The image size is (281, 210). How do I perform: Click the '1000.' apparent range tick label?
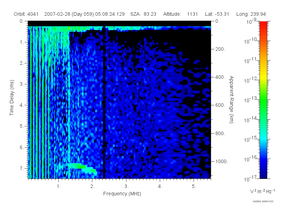pos(222,161)
